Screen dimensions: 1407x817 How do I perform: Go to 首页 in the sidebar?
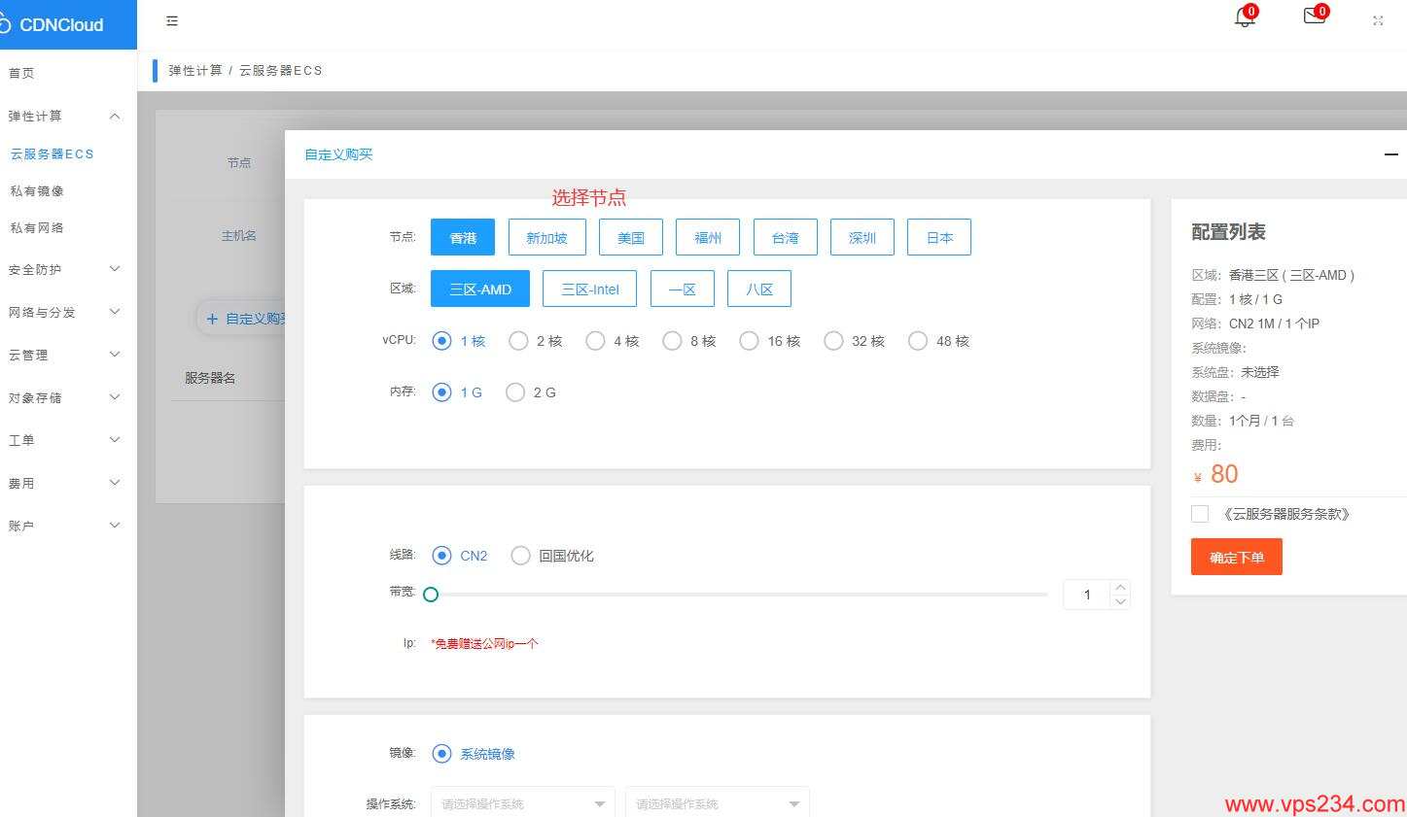pyautogui.click(x=21, y=73)
